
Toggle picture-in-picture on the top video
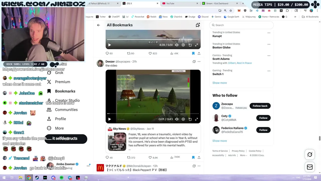[190, 45]
